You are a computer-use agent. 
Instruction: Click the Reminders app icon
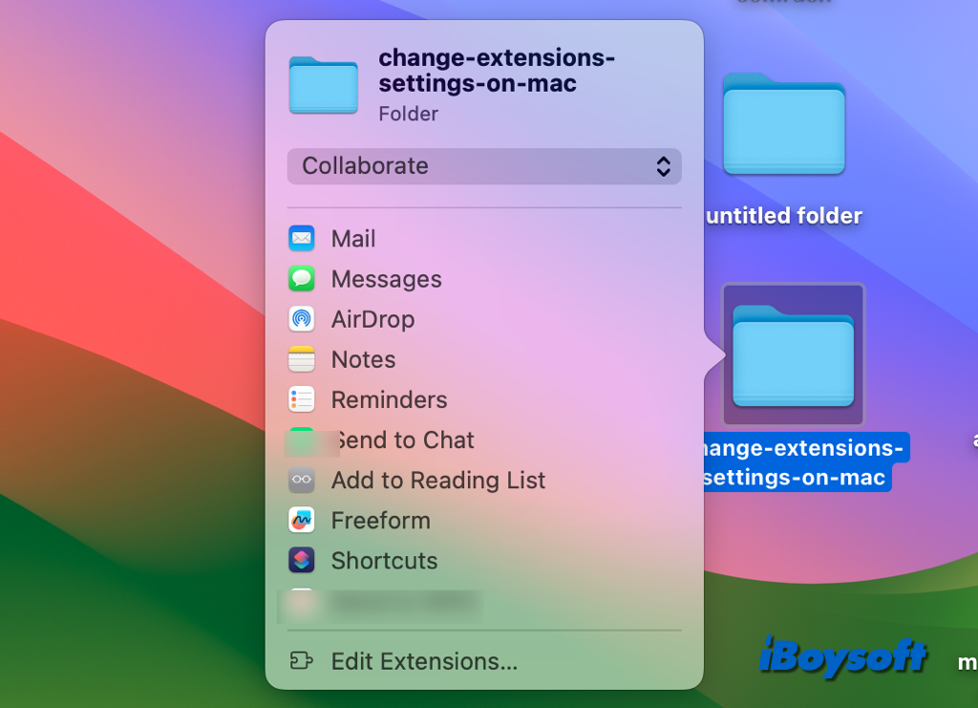point(302,399)
